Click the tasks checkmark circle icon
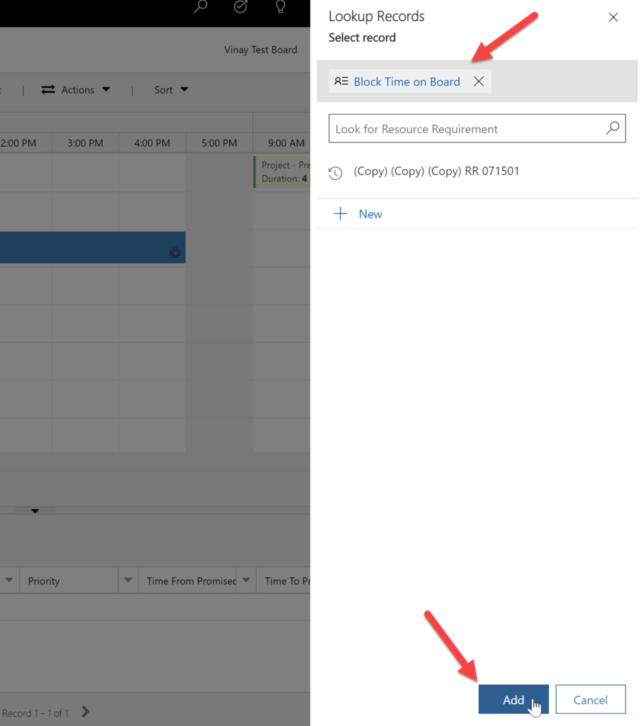 [240, 7]
